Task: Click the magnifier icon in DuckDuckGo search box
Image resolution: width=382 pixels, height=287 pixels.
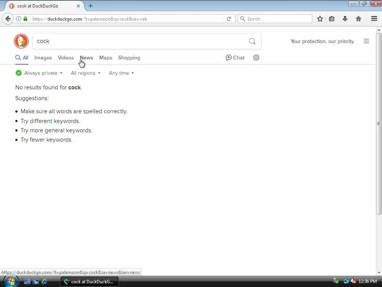Action: [x=252, y=41]
